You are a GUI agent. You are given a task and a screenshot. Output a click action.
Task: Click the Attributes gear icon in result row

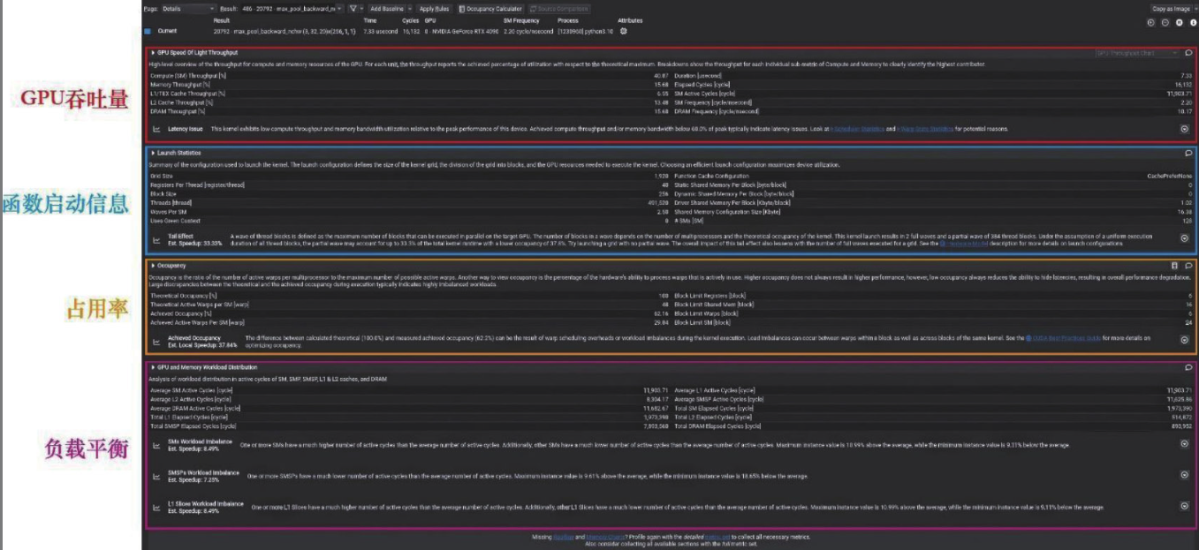tap(624, 31)
